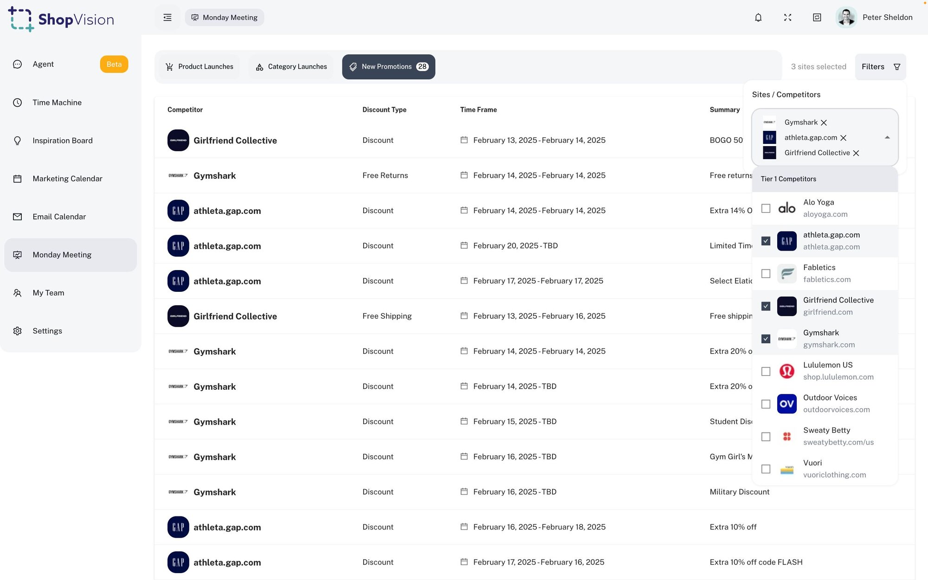
Task: Click the Beta badge
Action: click(x=114, y=64)
